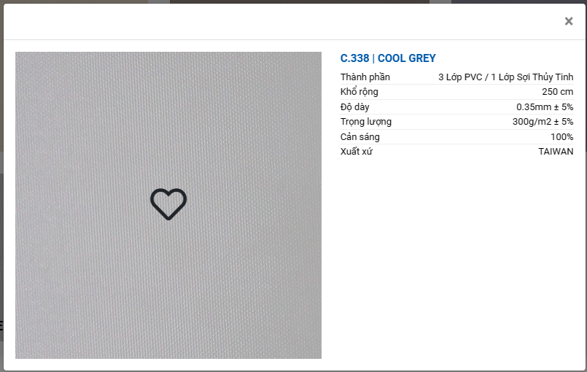587x372 pixels.
Task: Click the Khổ rộng label
Action: click(x=359, y=92)
